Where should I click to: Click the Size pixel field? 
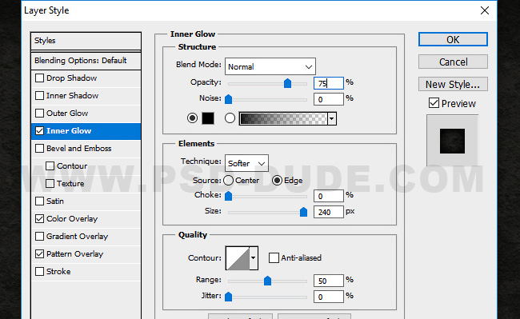click(329, 212)
